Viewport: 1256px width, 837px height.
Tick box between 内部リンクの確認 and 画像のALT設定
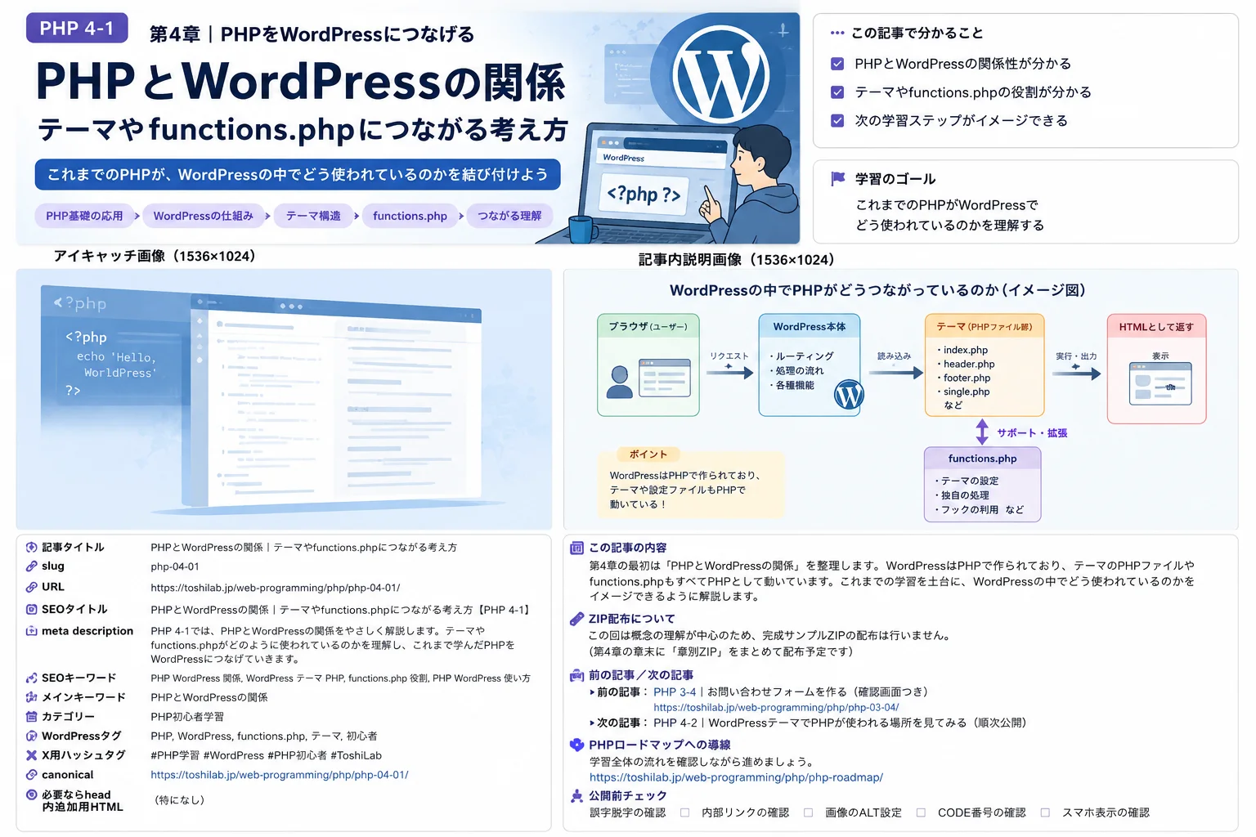click(x=808, y=812)
